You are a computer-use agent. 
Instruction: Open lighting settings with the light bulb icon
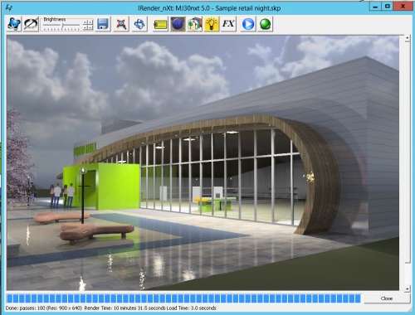[212, 24]
